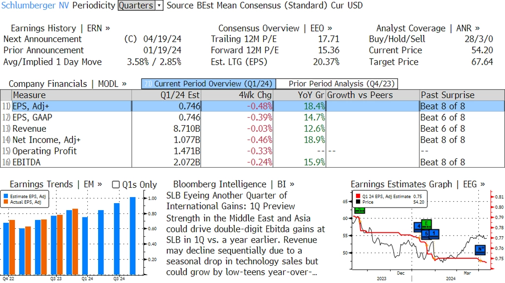Viewport: 505px width, 283px height.
Task: Click the Prior Announcement date 01/19/24
Action: pyautogui.click(x=162, y=50)
